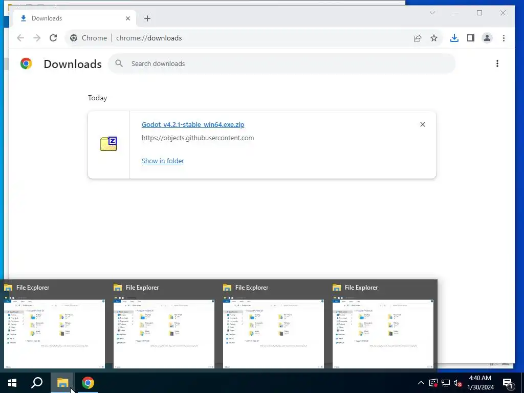Screen dimensions: 524x393
Task: Open Windows taskbar search
Action: click(x=37, y=383)
